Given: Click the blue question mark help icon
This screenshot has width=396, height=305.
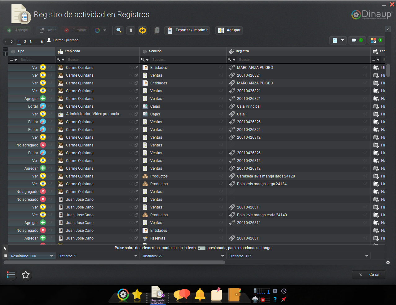Looking at the screenshot, I should (275, 299).
